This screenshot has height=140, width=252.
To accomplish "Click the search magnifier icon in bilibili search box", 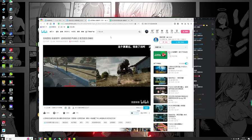I will [140, 32].
